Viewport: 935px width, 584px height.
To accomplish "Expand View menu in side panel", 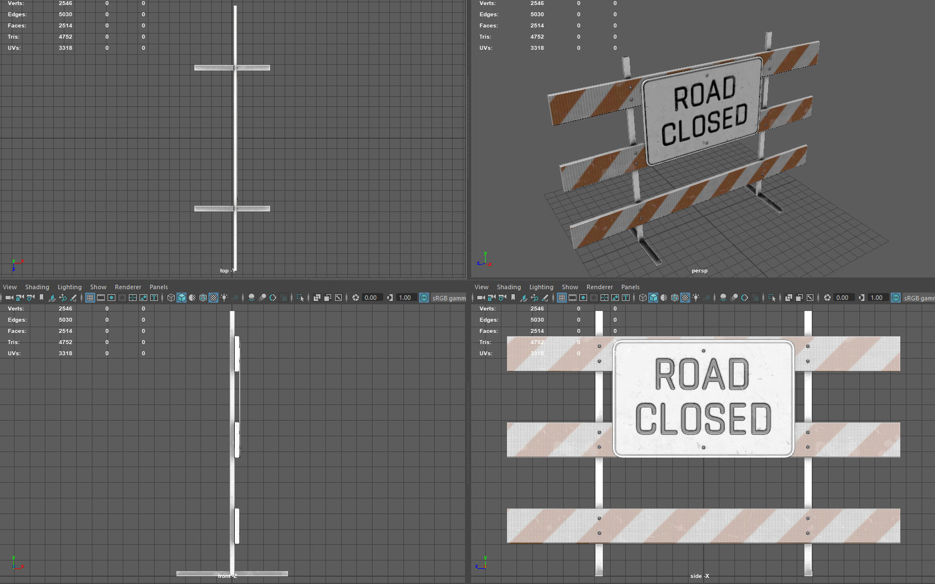I will 482,287.
